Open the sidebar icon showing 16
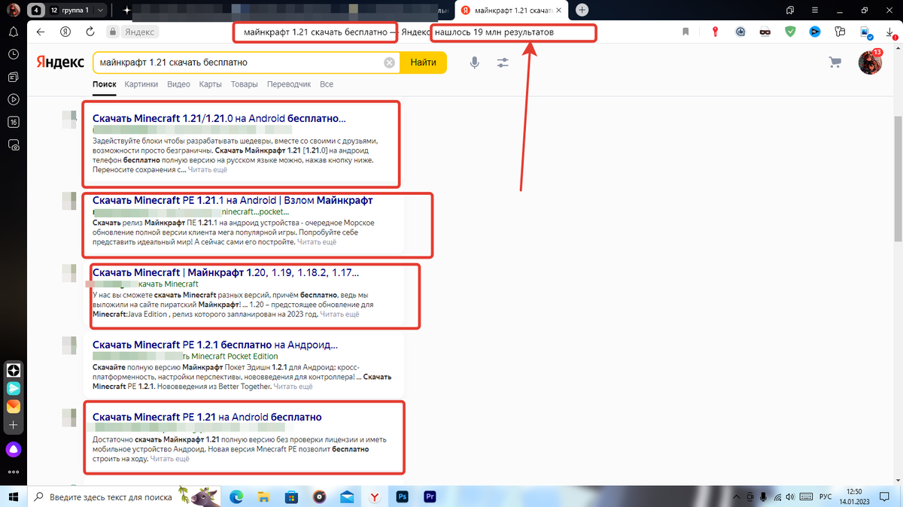The height and width of the screenshot is (507, 903). coord(14,122)
